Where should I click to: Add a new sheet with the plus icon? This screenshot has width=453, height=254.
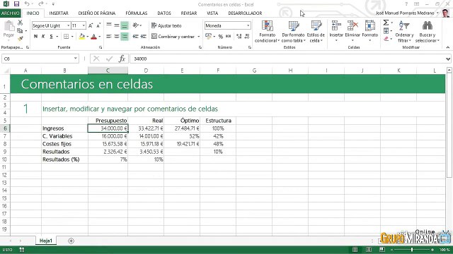pyautogui.click(x=71, y=241)
